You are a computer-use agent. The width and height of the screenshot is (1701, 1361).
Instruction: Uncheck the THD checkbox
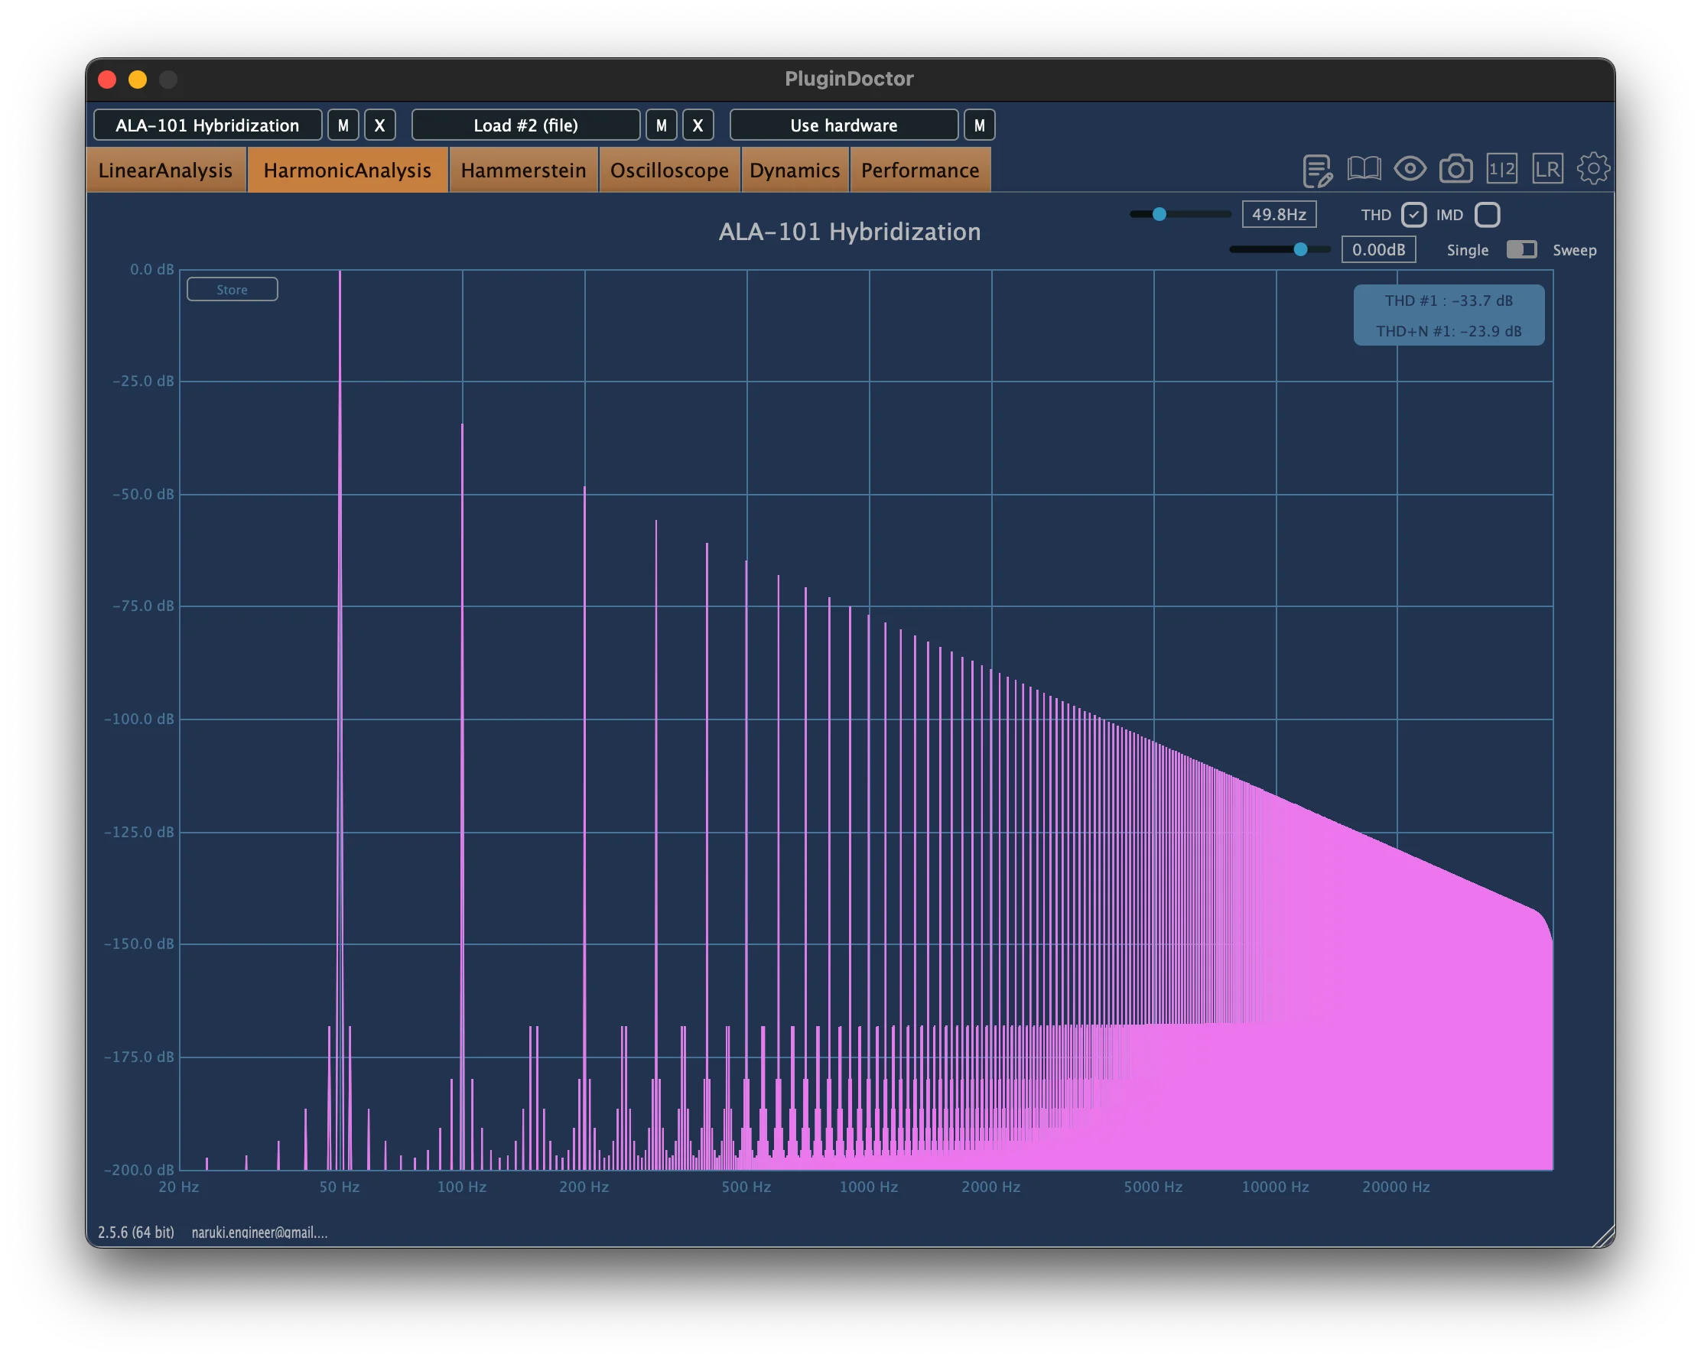tap(1413, 215)
